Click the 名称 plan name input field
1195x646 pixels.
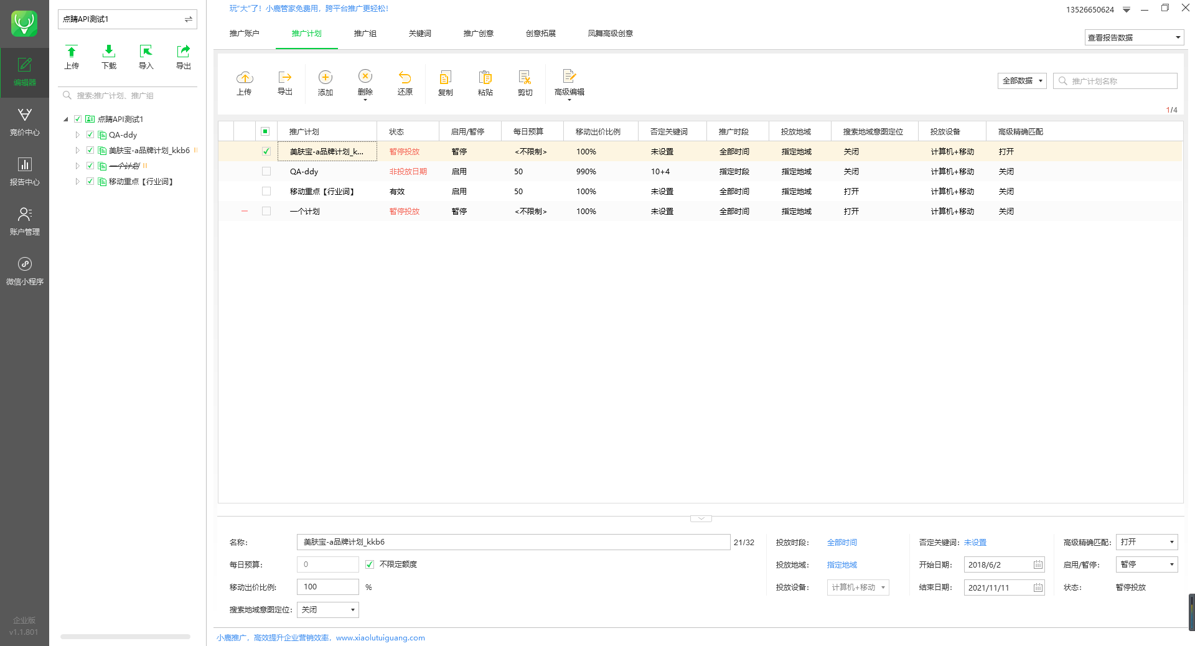pos(513,542)
